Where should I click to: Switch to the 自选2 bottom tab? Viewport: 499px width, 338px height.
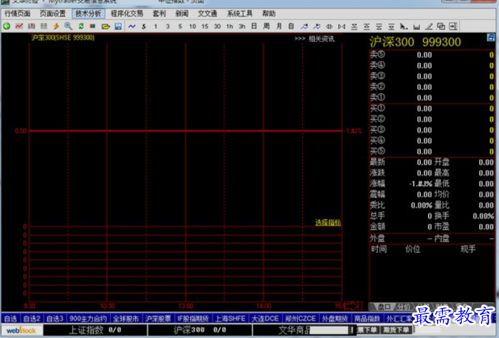point(31,318)
